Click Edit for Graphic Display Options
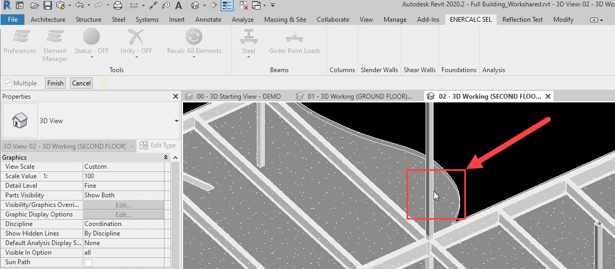This screenshot has width=615, height=269. 124,214
